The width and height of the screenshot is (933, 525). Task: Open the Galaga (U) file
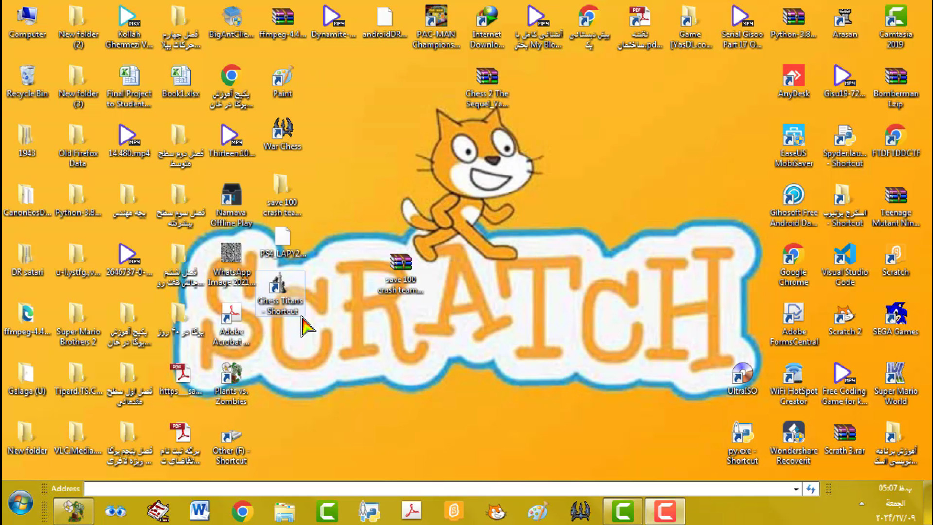click(x=27, y=379)
